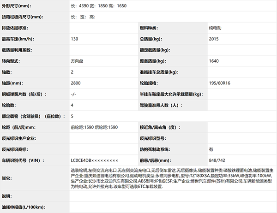Click the 排放依据标准 label
Screen dimensions: 277x213
point(15,28)
